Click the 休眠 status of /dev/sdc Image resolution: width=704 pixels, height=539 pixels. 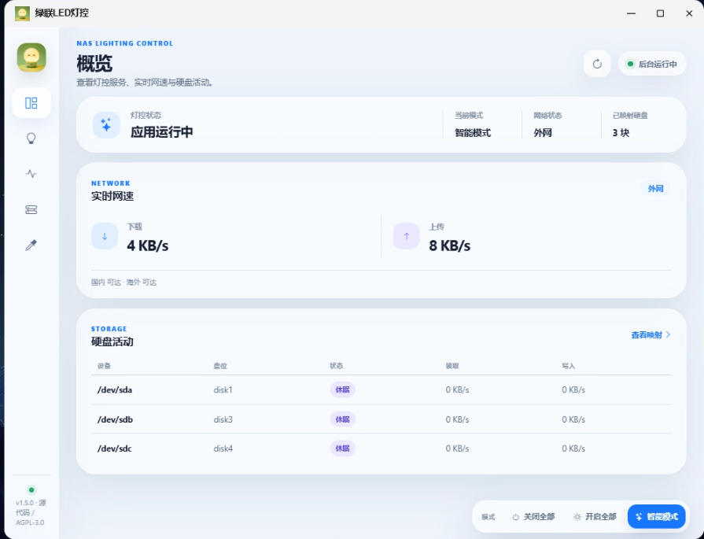click(343, 449)
